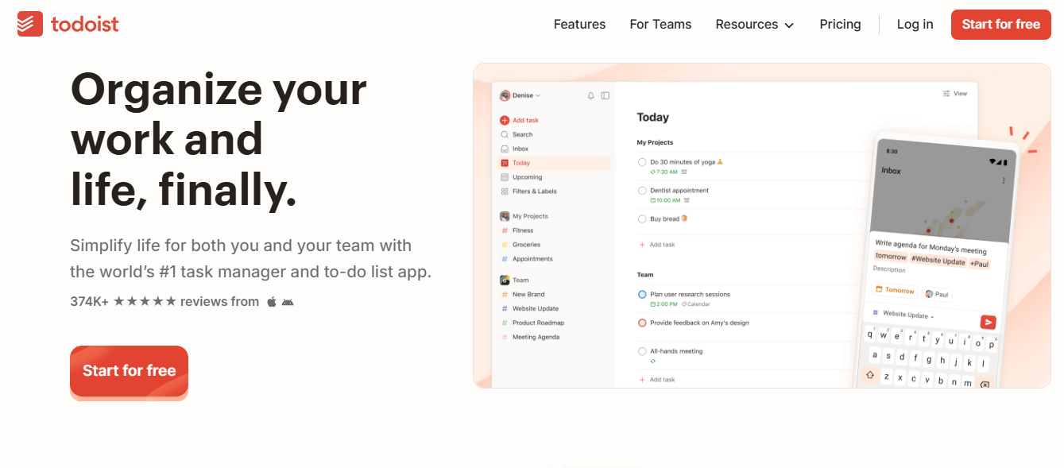The image size is (1064, 468).
Task: Select Today in the preview sidebar
Action: click(553, 163)
